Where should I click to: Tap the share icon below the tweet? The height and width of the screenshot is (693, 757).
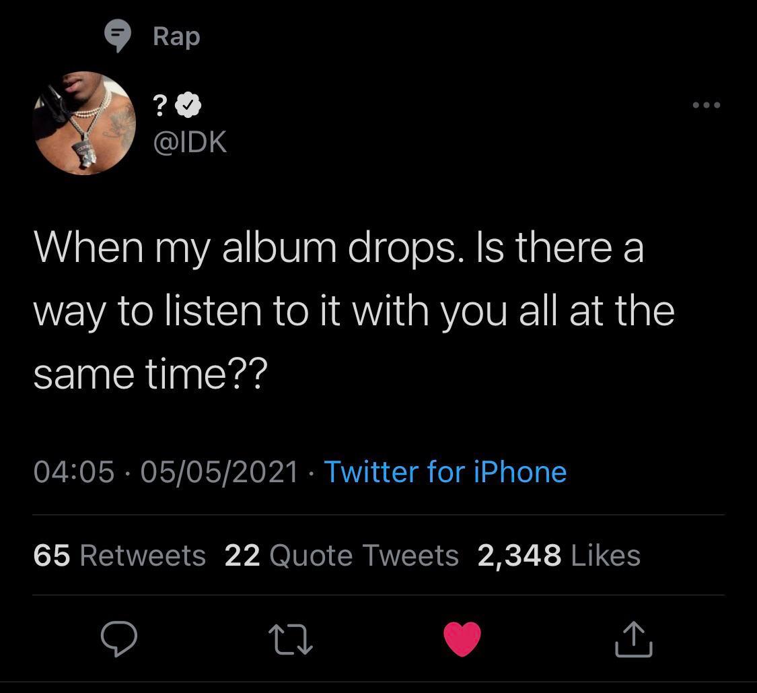[634, 638]
